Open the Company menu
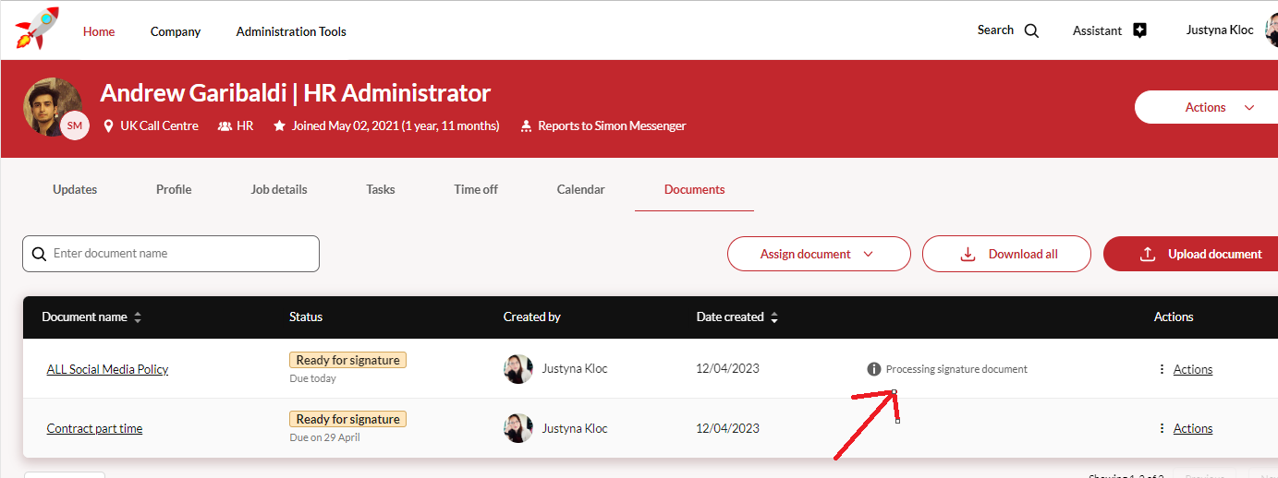The width and height of the screenshot is (1278, 478). [x=176, y=31]
